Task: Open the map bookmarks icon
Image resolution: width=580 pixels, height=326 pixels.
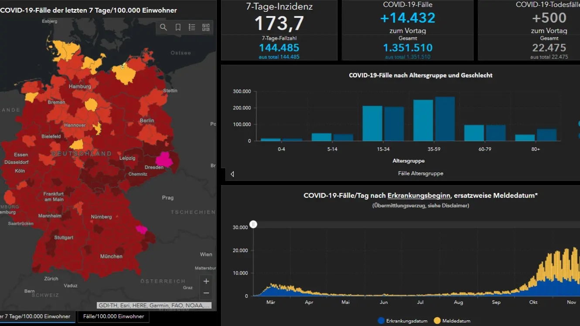Action: tap(178, 27)
